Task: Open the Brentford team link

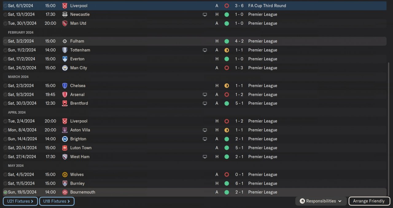Action: click(x=79, y=103)
